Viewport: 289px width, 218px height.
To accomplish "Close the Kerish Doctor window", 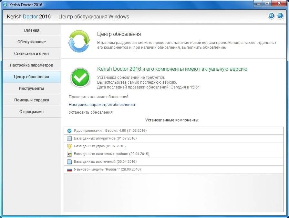I will click(x=279, y=4).
